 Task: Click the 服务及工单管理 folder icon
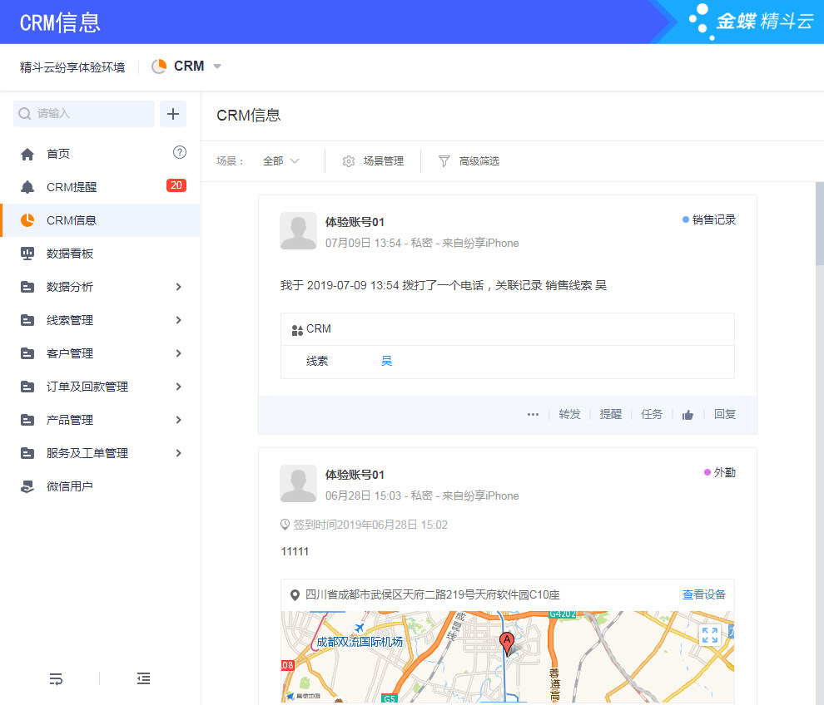pos(27,453)
